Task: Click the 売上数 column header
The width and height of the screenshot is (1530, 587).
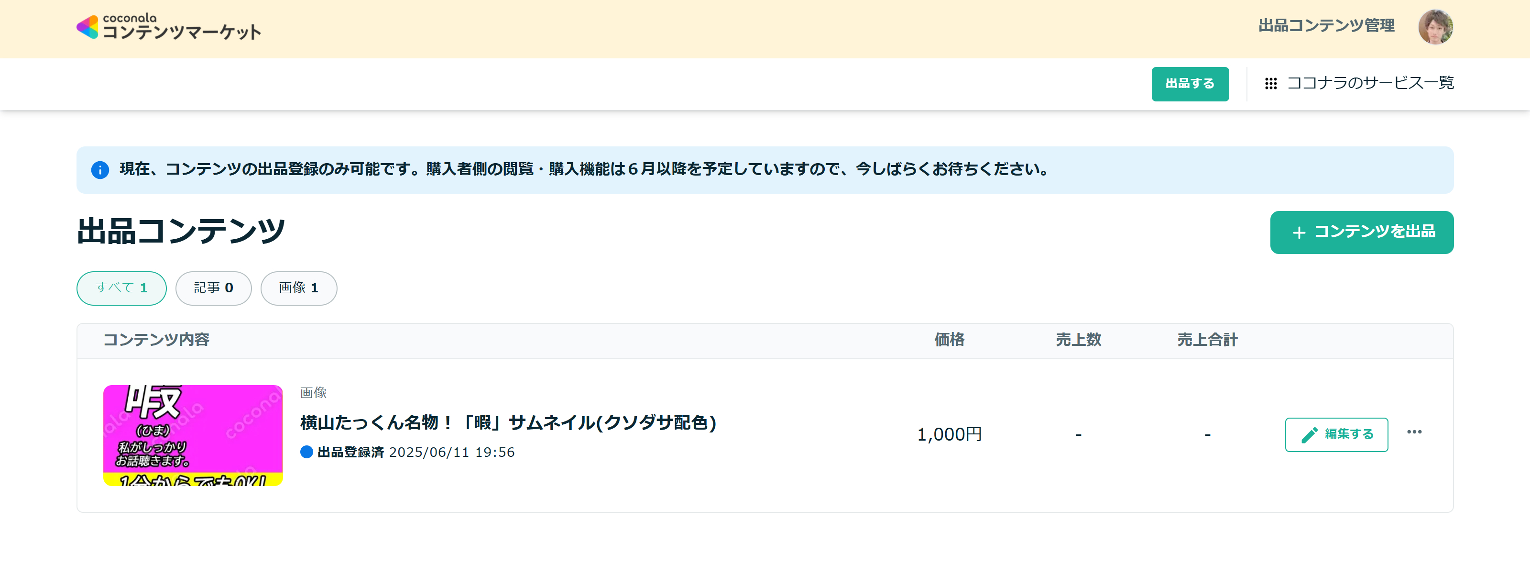Action: (1079, 339)
